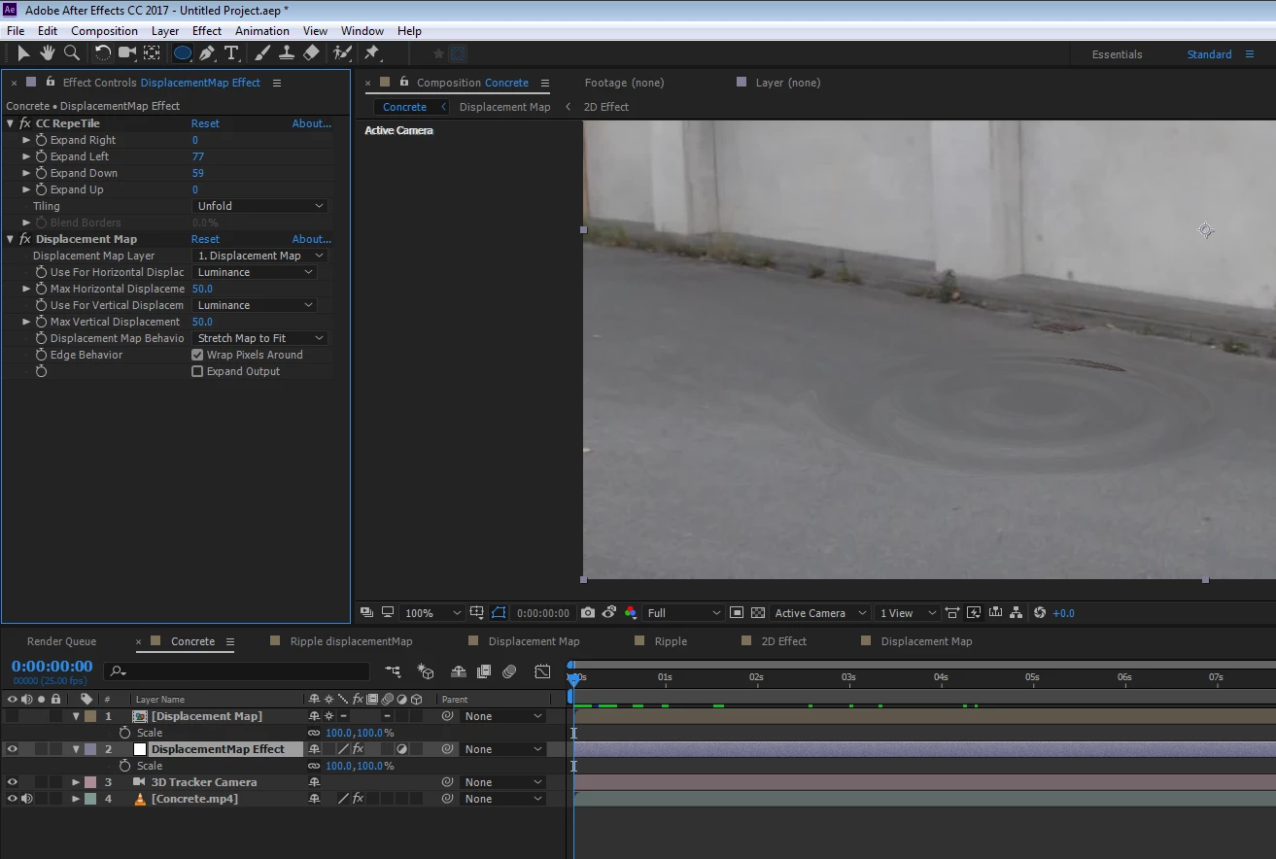The width and height of the screenshot is (1276, 859).
Task: Expand the Concrete.mp4 layer properties
Action: click(76, 799)
